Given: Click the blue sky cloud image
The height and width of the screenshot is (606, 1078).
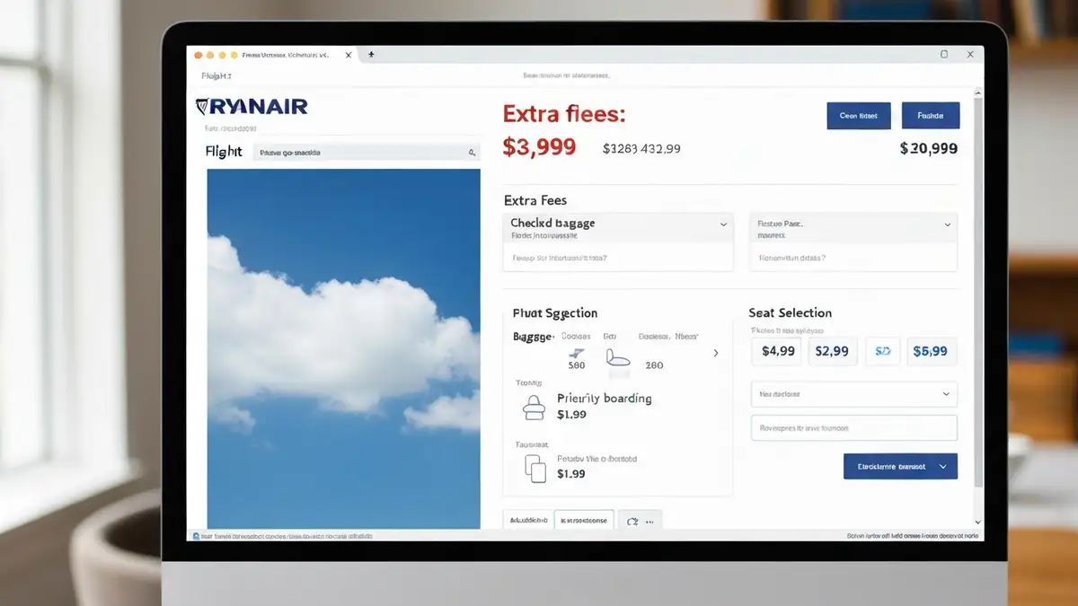Looking at the screenshot, I should click(343, 348).
